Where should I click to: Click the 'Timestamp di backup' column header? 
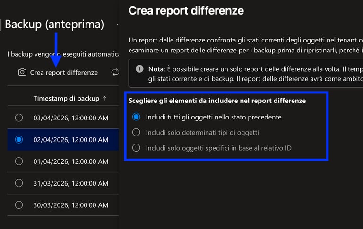[66, 98]
